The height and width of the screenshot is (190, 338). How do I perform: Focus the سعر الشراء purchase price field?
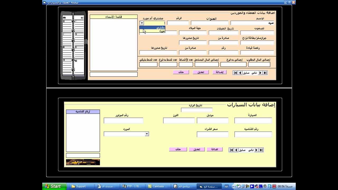[213, 134]
